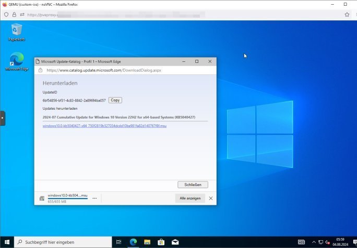Image resolution: width=357 pixels, height=248 pixels.
Task: Click the Firefox shield tracking protection icon
Action: pos(6,15)
